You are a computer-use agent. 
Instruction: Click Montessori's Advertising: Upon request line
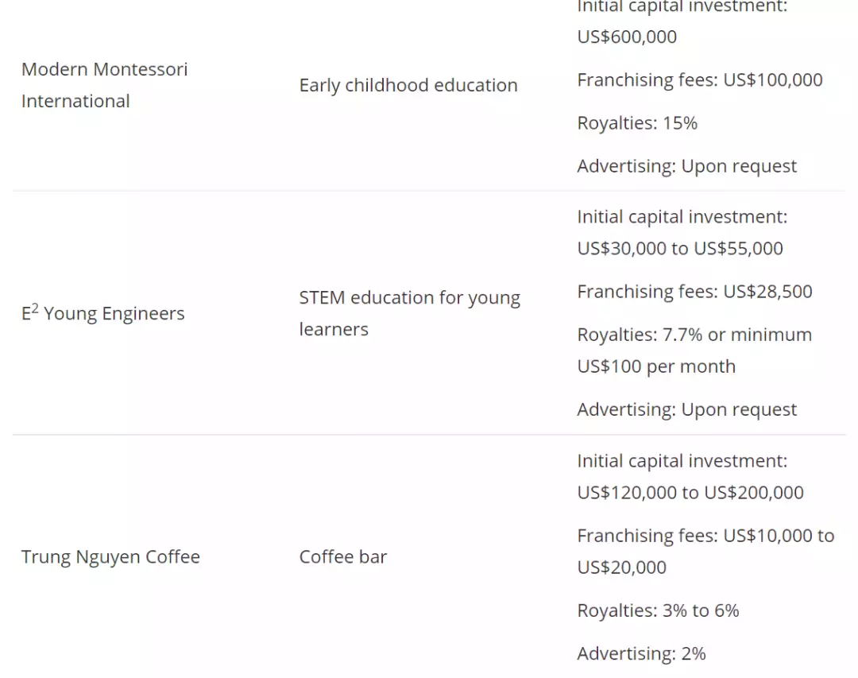[686, 166]
